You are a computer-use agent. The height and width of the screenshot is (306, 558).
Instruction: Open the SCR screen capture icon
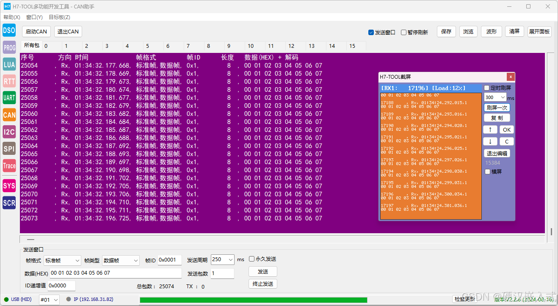point(9,203)
